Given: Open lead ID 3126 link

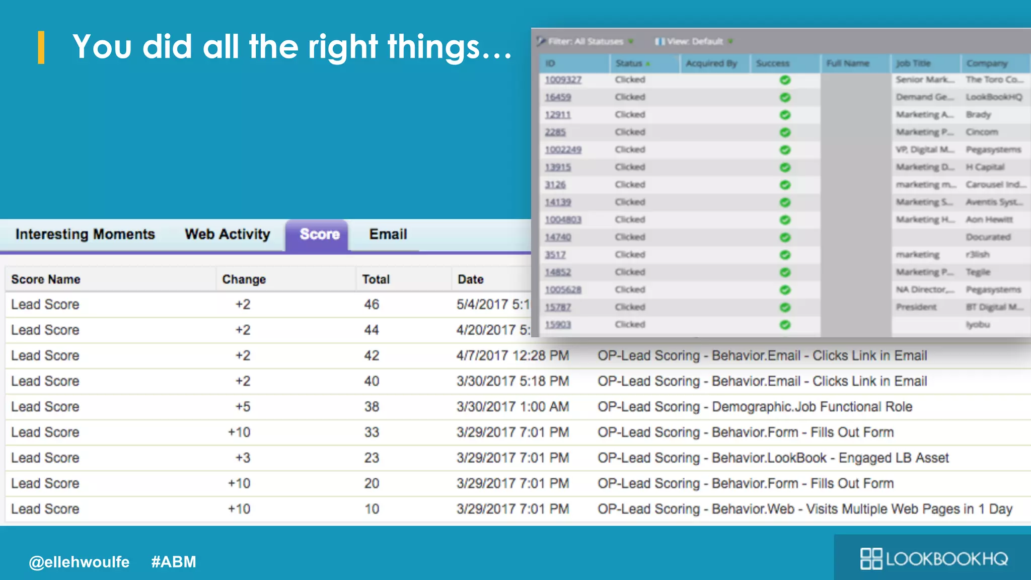Looking at the screenshot, I should tap(555, 185).
